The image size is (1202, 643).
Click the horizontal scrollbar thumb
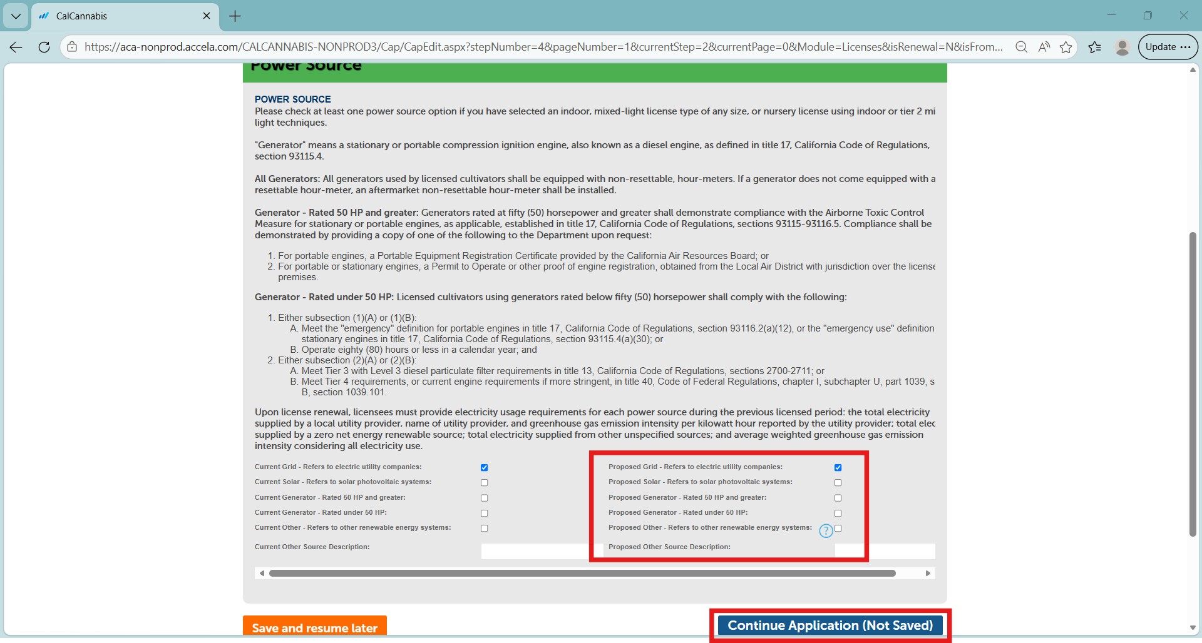[x=582, y=573]
